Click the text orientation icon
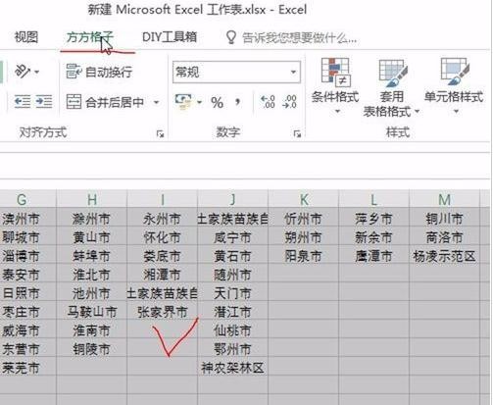The width and height of the screenshot is (493, 405). click(x=23, y=72)
